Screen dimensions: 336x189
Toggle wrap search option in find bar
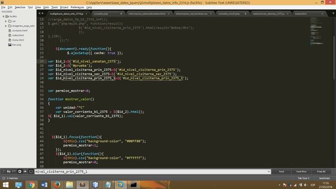(x=20, y=172)
